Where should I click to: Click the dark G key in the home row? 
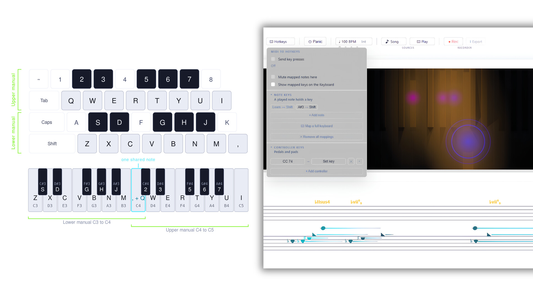(x=162, y=122)
